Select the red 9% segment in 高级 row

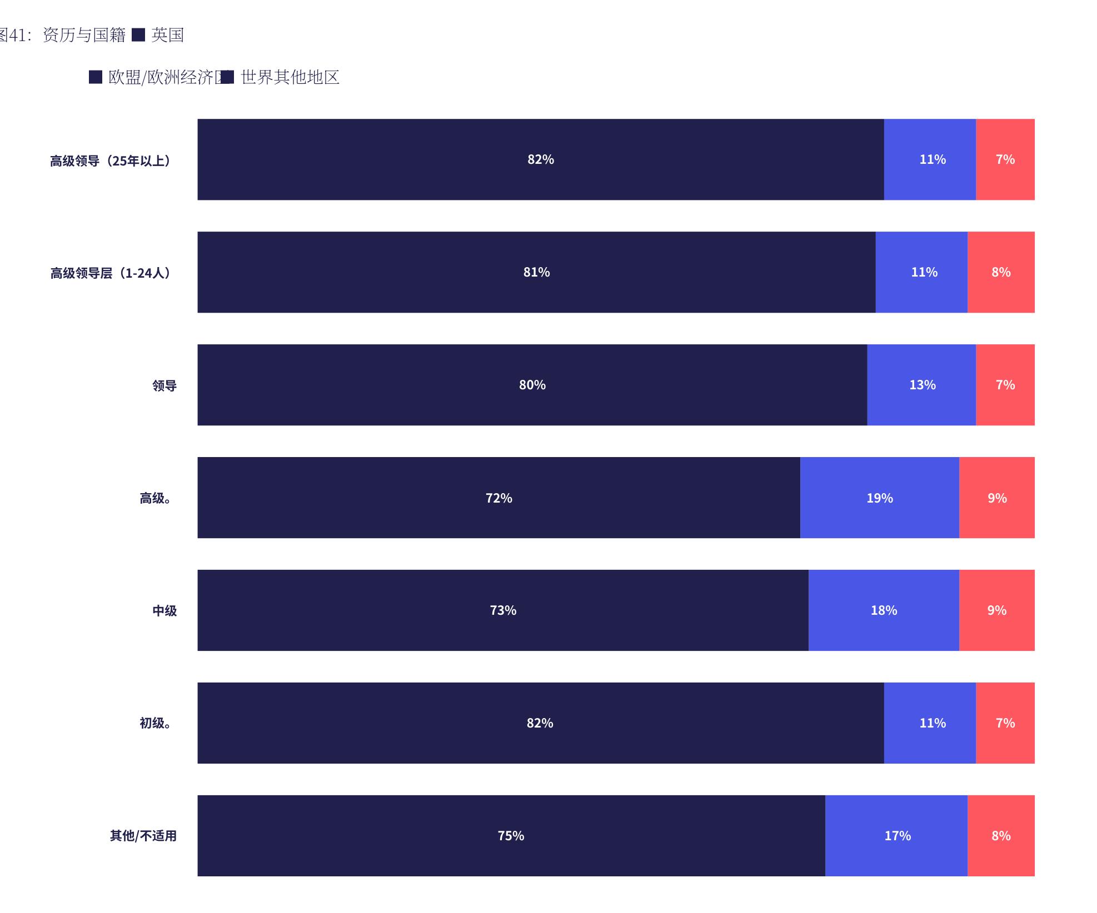[997, 498]
